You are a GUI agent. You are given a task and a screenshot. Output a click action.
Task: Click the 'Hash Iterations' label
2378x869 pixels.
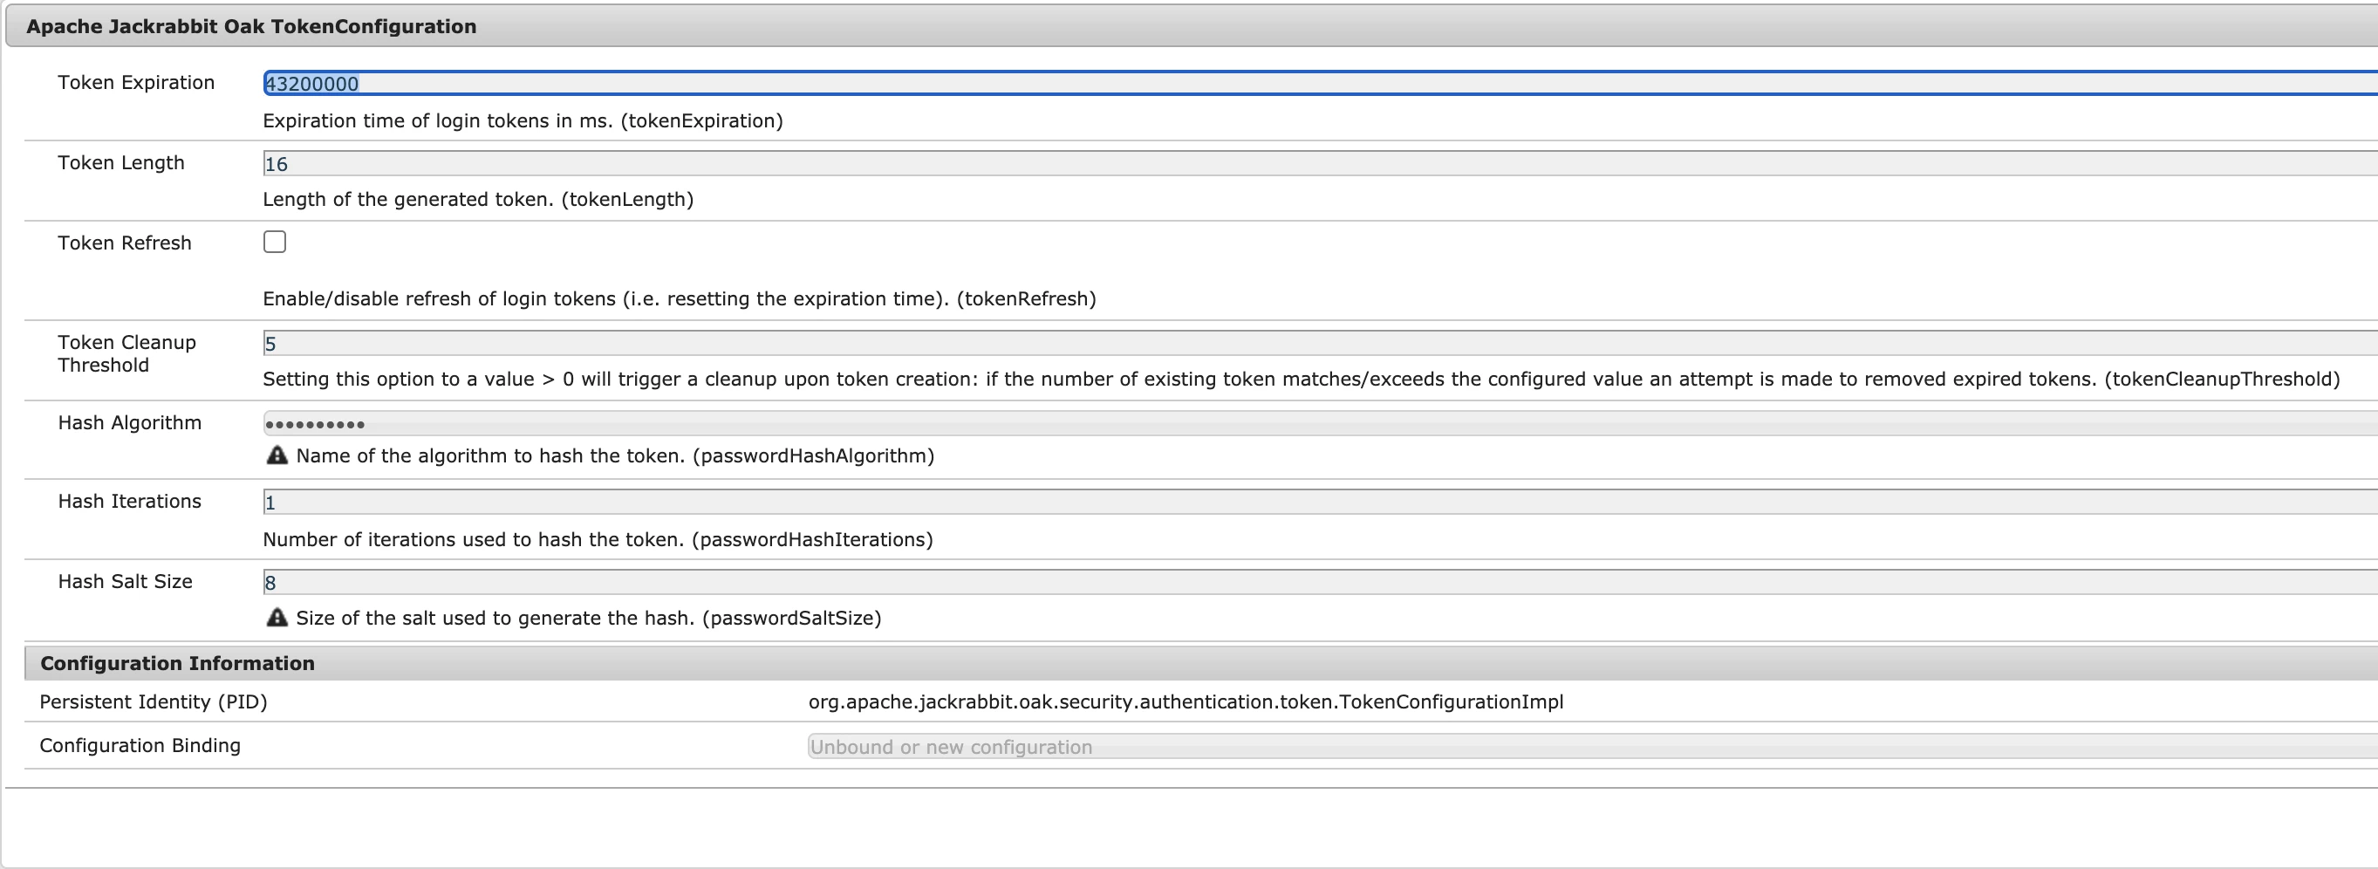129,502
